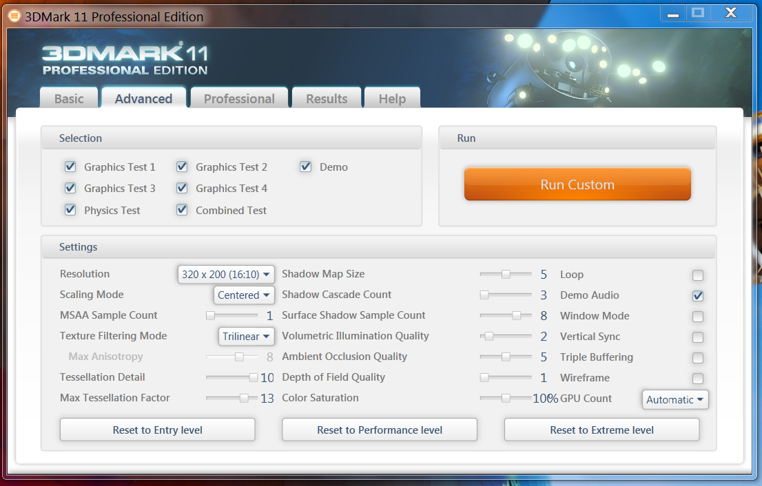The height and width of the screenshot is (486, 762).
Task: Click the Max Tessellation Factor label
Action: pos(114,398)
